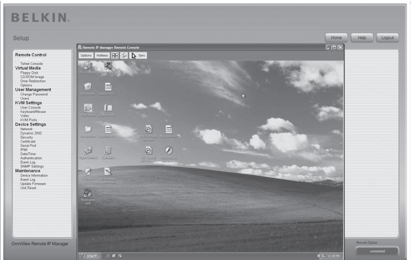Open My Computer icon on remote desktop
The width and height of the screenshot is (411, 260).
pyautogui.click(x=88, y=66)
